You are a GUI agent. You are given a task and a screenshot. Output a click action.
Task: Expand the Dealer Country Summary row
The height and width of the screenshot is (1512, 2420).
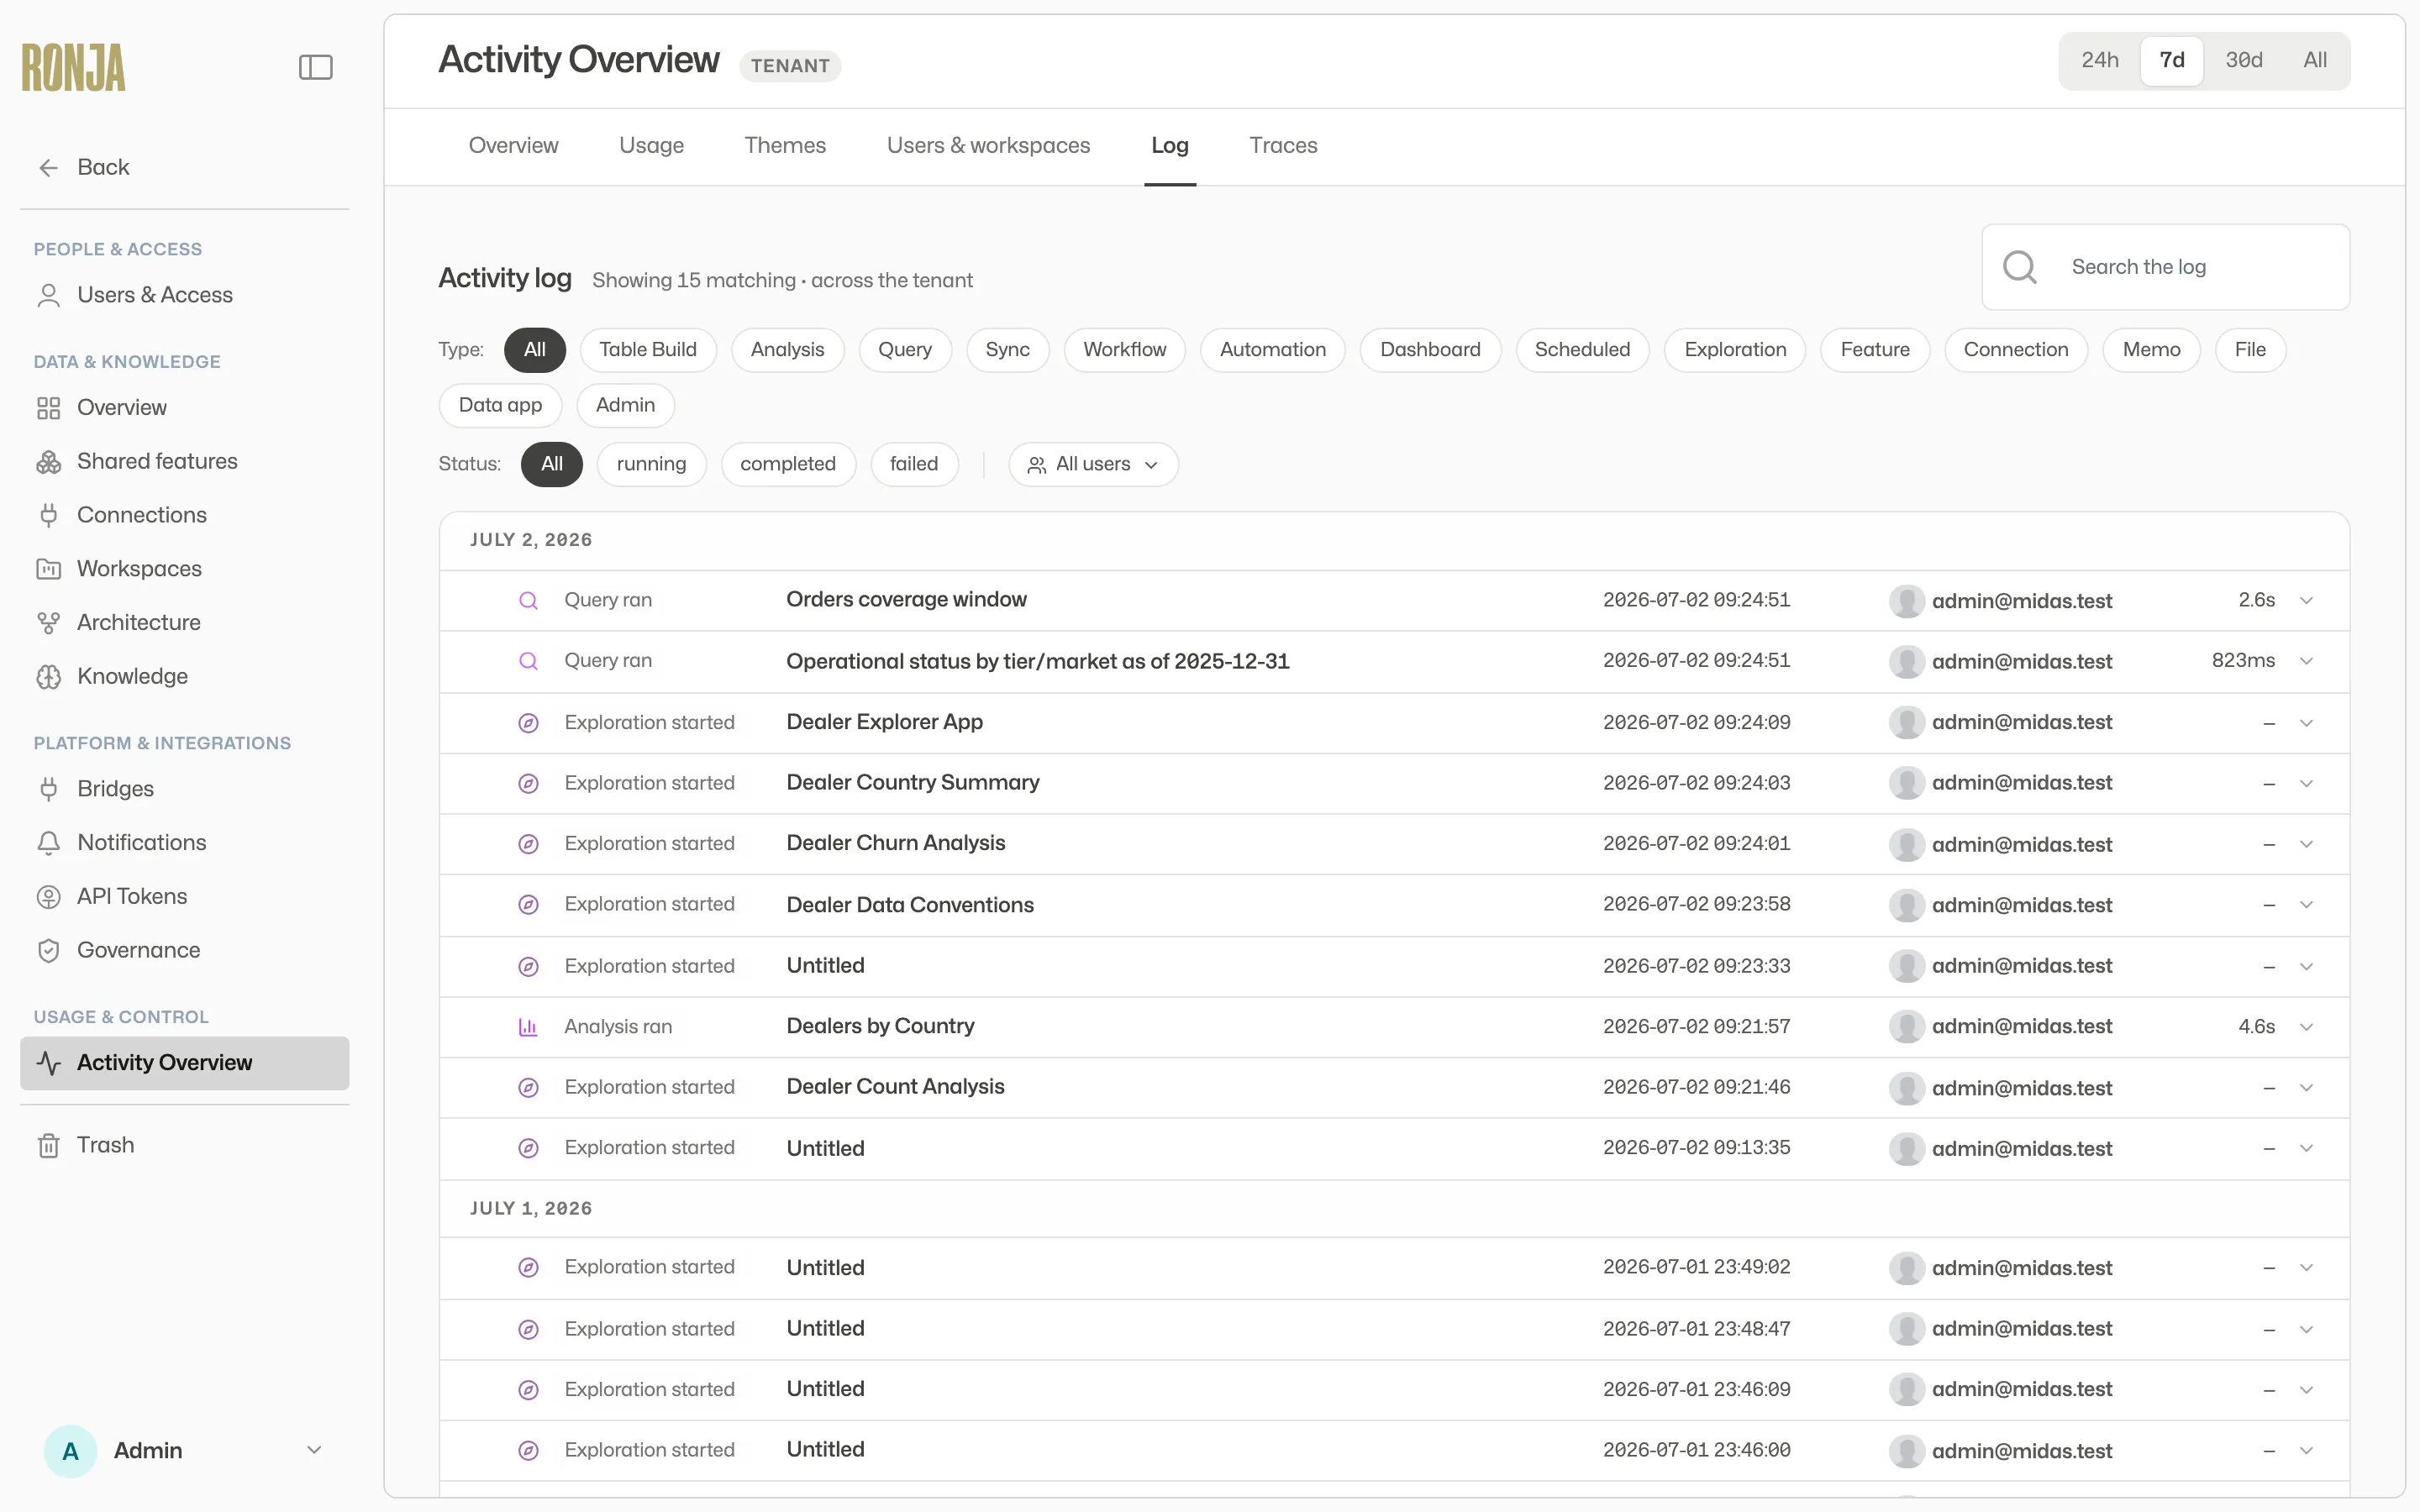click(x=2306, y=783)
